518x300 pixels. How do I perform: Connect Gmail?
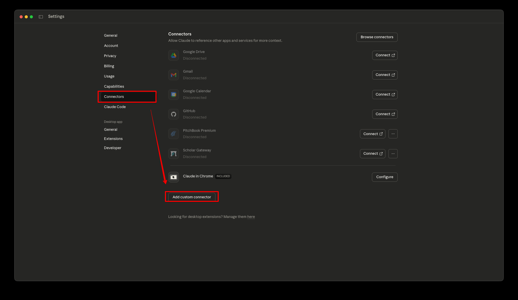point(385,75)
